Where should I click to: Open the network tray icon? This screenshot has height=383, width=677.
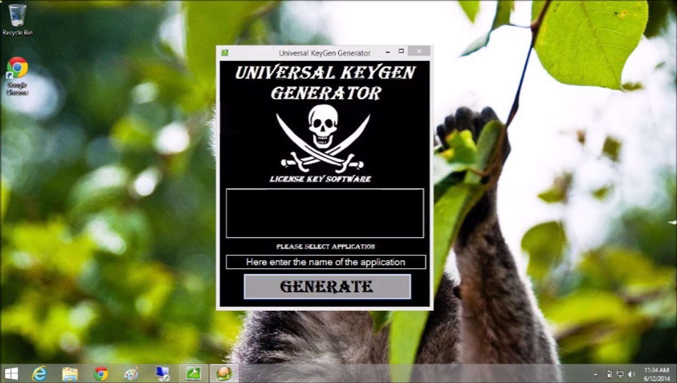620,374
